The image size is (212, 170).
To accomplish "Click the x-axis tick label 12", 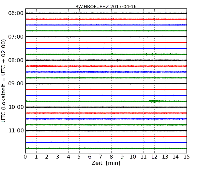I will point(154,157).
